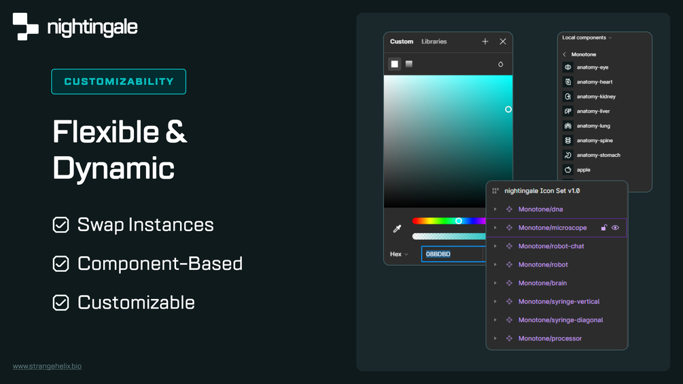683x384 pixels.
Task: Select the solid fill swatch
Action: click(395, 64)
